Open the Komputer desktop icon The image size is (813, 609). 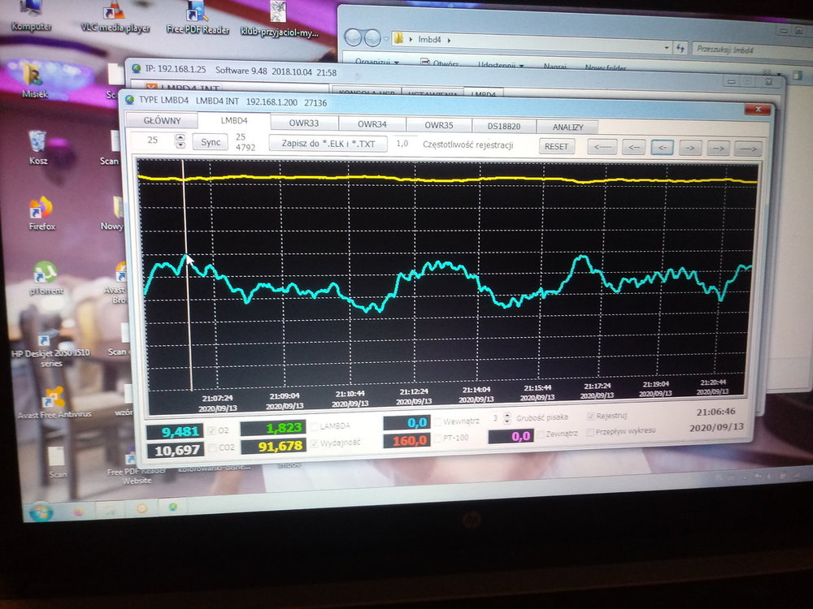coord(31,10)
